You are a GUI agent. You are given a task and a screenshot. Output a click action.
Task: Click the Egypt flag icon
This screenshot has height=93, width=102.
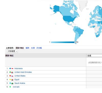(x=12, y=80)
